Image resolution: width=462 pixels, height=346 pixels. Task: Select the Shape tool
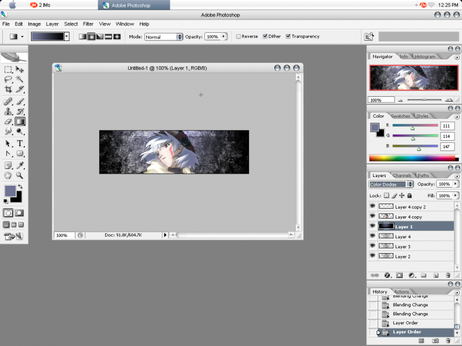[x=20, y=153]
